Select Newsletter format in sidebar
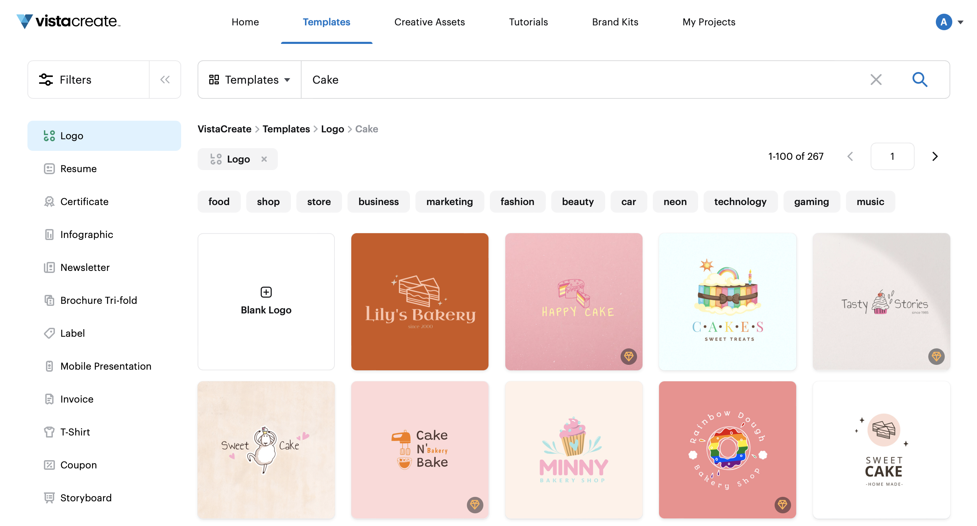The height and width of the screenshot is (526, 977). pyautogui.click(x=104, y=267)
